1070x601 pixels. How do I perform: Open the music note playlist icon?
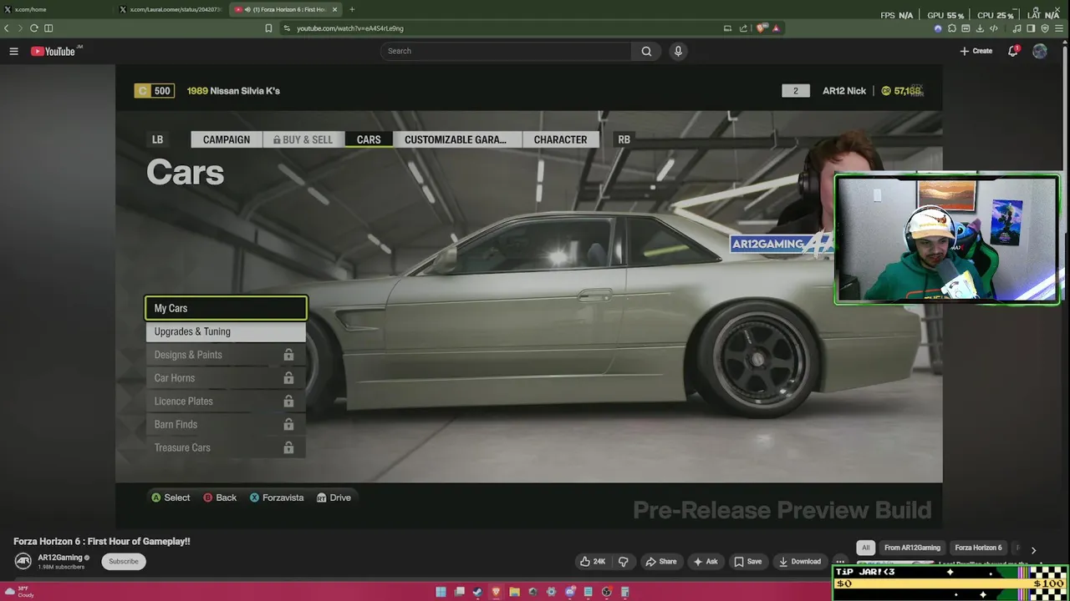1017,28
